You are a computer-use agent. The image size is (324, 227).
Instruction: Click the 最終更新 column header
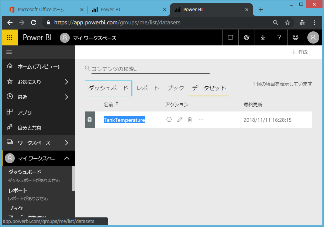253,104
